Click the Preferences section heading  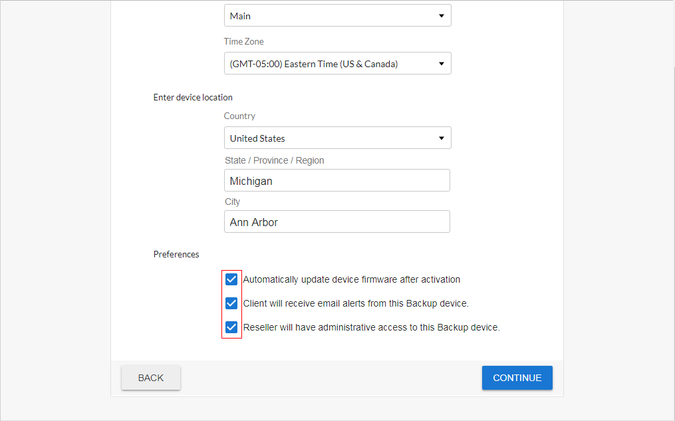coord(176,254)
